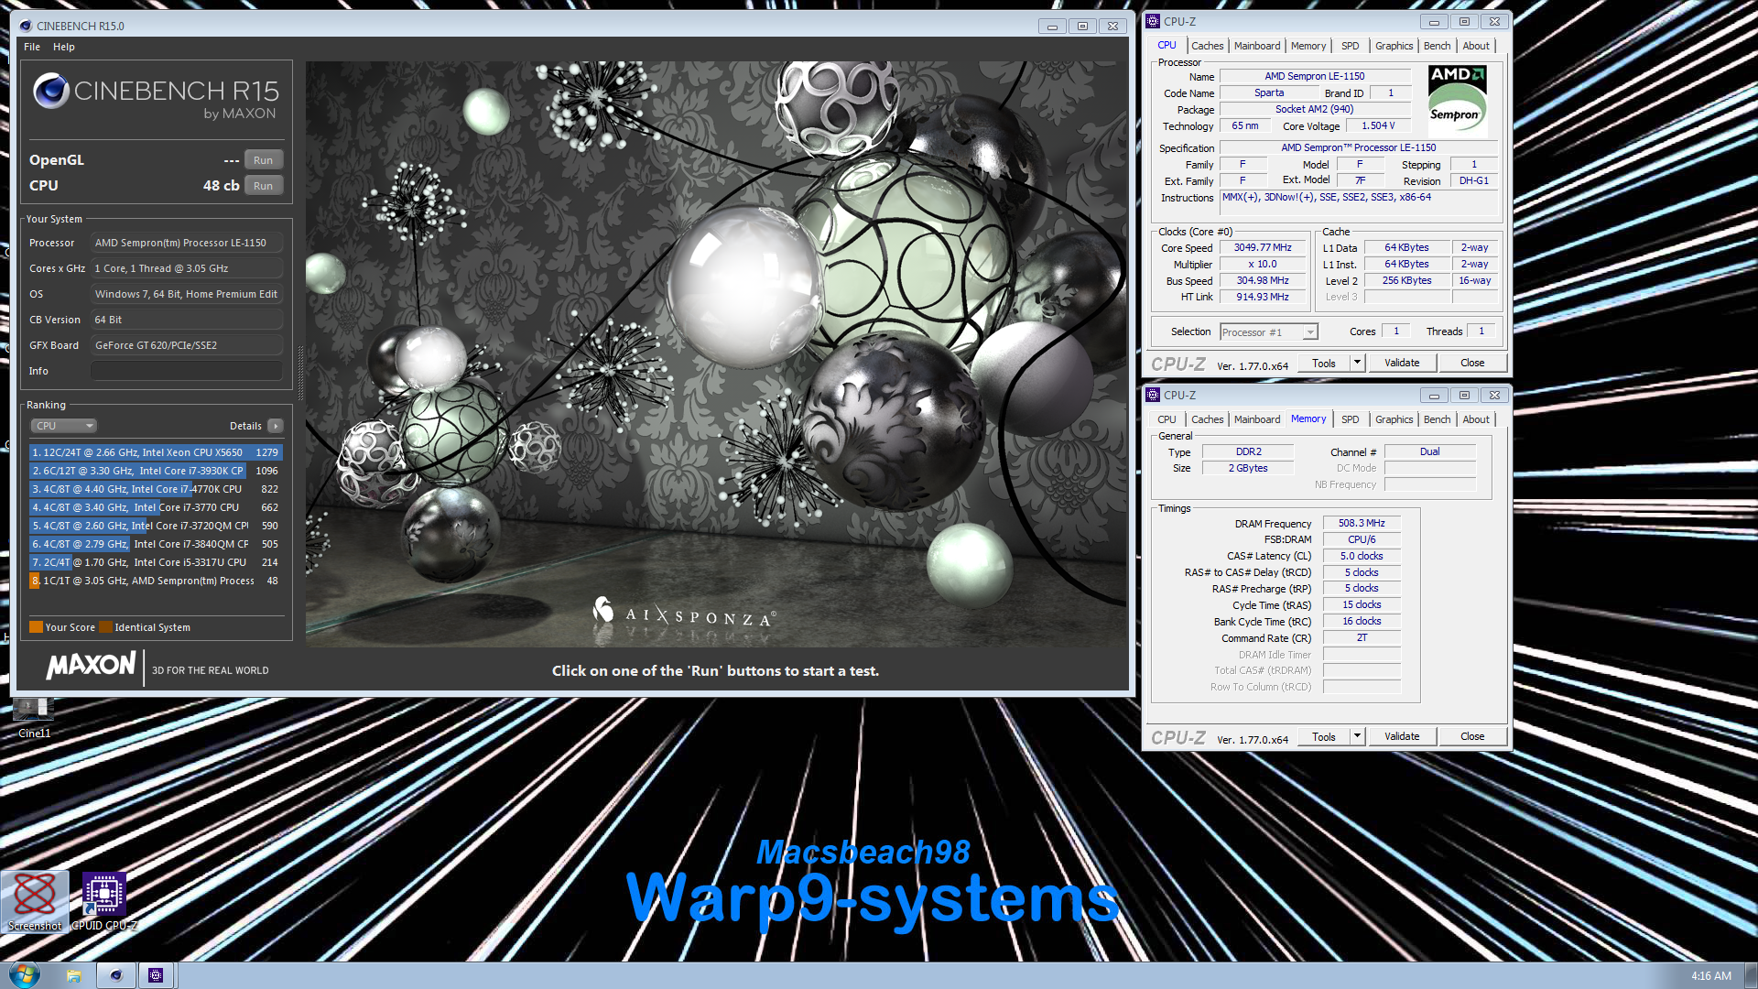The height and width of the screenshot is (989, 1758).
Task: Select ranking row Intel Core i7-3930K
Action: point(156,471)
